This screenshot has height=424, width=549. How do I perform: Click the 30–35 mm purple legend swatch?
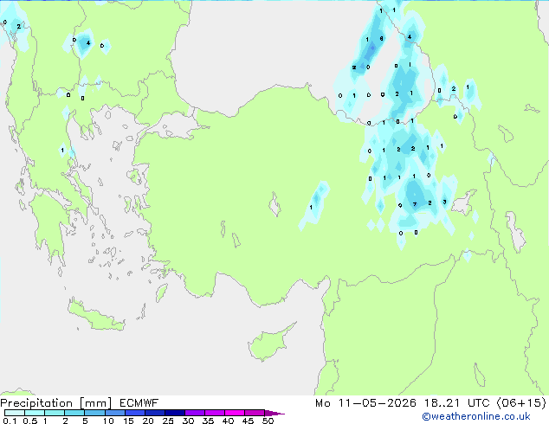(x=194, y=413)
